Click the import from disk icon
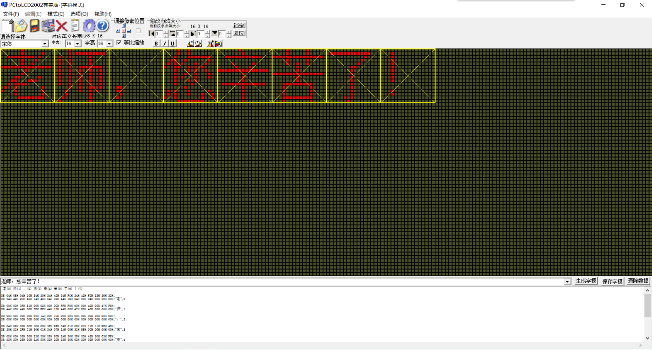652x350 pixels. [48, 26]
